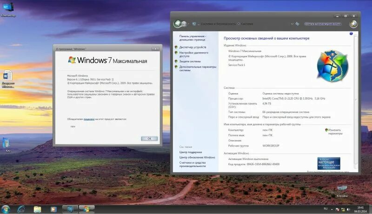
Task: Open the license terms link in About Windows dialog
Action: click(89, 119)
